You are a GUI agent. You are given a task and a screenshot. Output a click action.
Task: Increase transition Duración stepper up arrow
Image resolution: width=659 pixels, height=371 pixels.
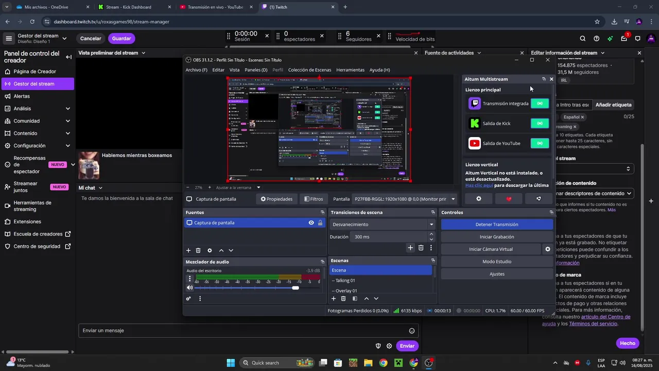pos(431,234)
